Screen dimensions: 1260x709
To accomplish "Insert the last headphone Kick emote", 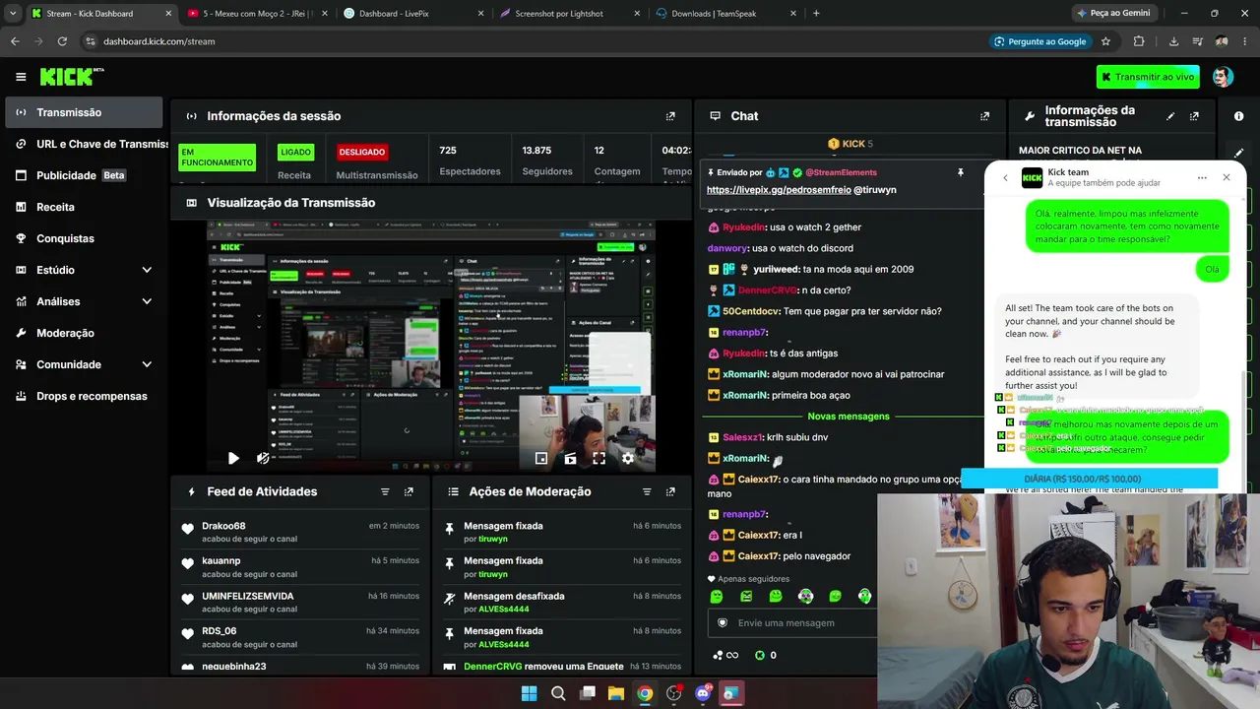I will 864,596.
